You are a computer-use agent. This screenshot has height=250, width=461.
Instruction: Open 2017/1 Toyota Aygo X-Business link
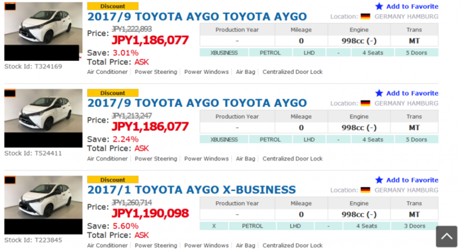point(191,190)
